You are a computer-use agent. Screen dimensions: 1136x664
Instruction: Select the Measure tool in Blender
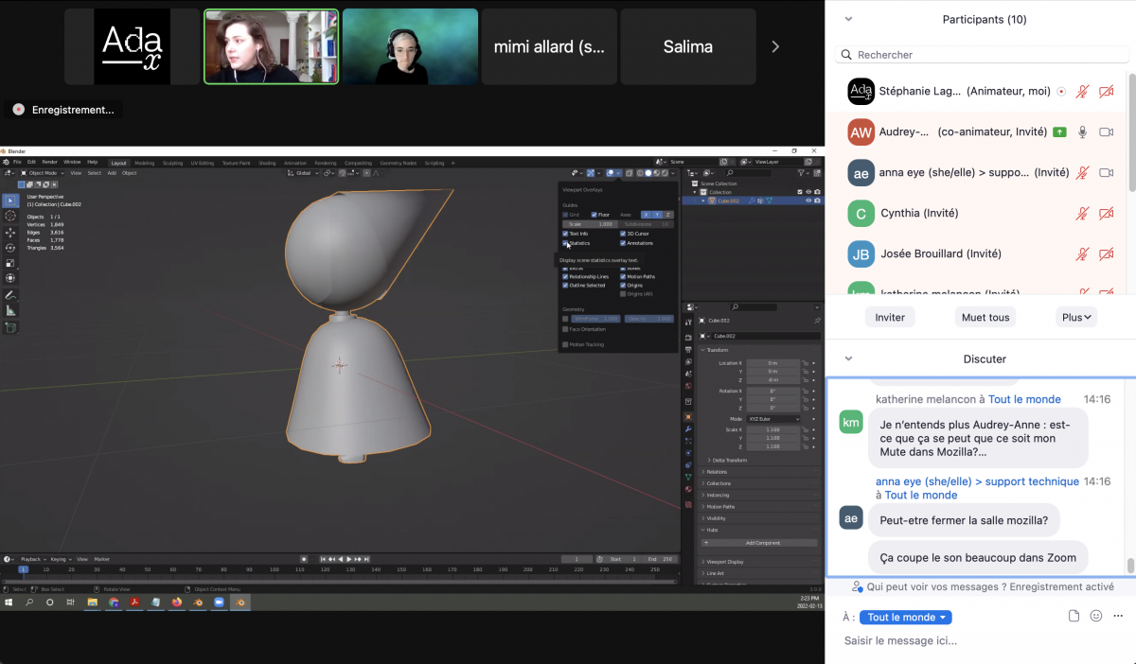(10, 310)
